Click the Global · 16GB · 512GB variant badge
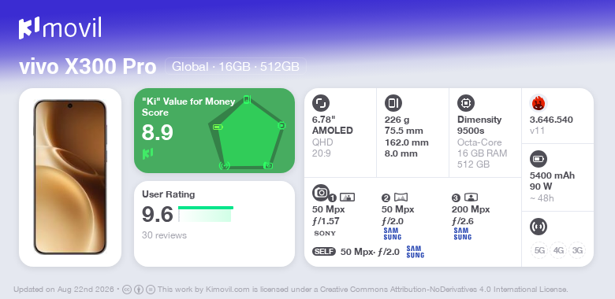615x299 pixels. (x=235, y=67)
